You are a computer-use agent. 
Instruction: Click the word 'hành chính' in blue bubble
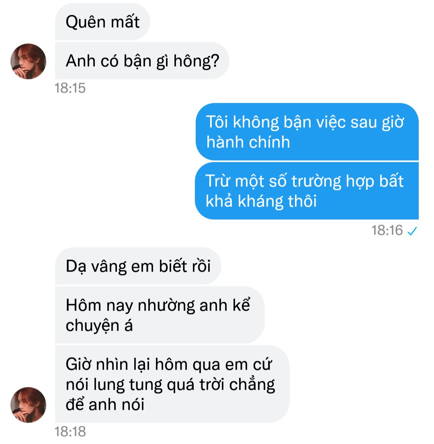[248, 142]
